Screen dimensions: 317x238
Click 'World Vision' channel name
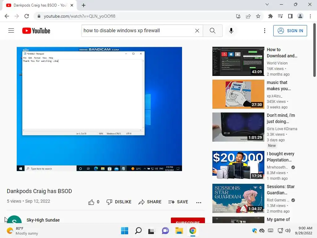click(x=277, y=63)
